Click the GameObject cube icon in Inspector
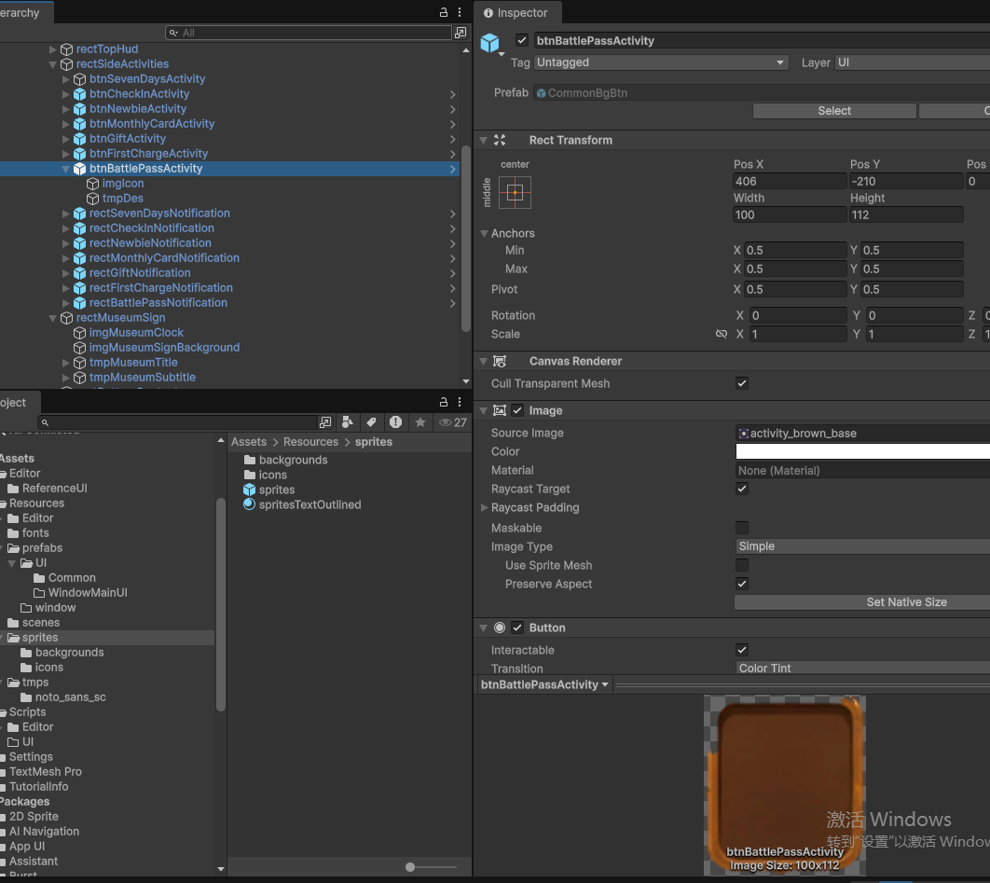 (x=490, y=43)
